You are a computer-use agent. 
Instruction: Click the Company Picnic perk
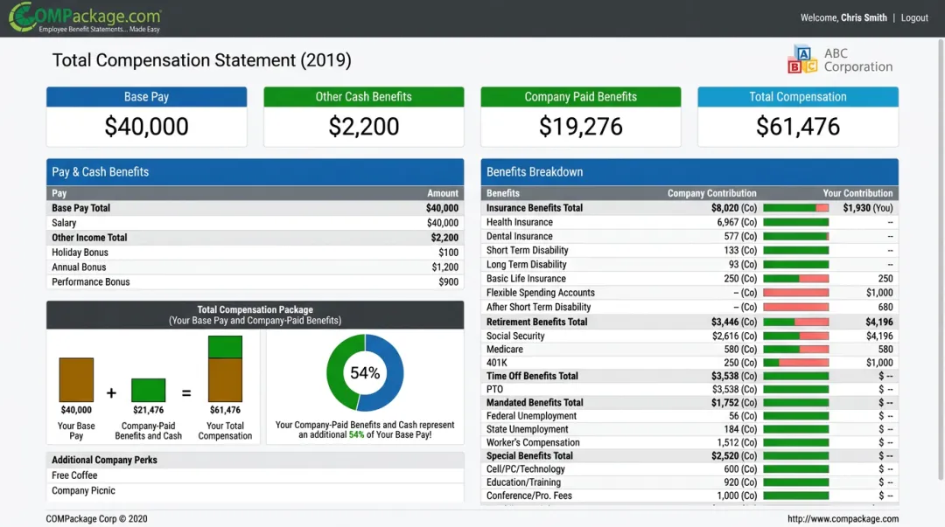pyautogui.click(x=255, y=490)
